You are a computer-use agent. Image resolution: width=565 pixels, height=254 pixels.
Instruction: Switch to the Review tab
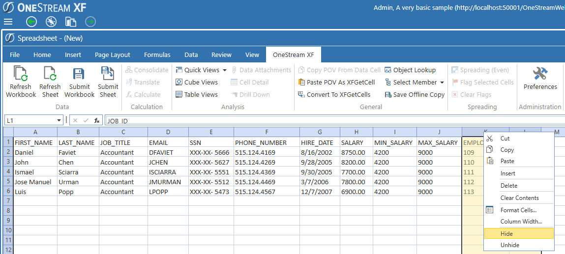point(221,55)
